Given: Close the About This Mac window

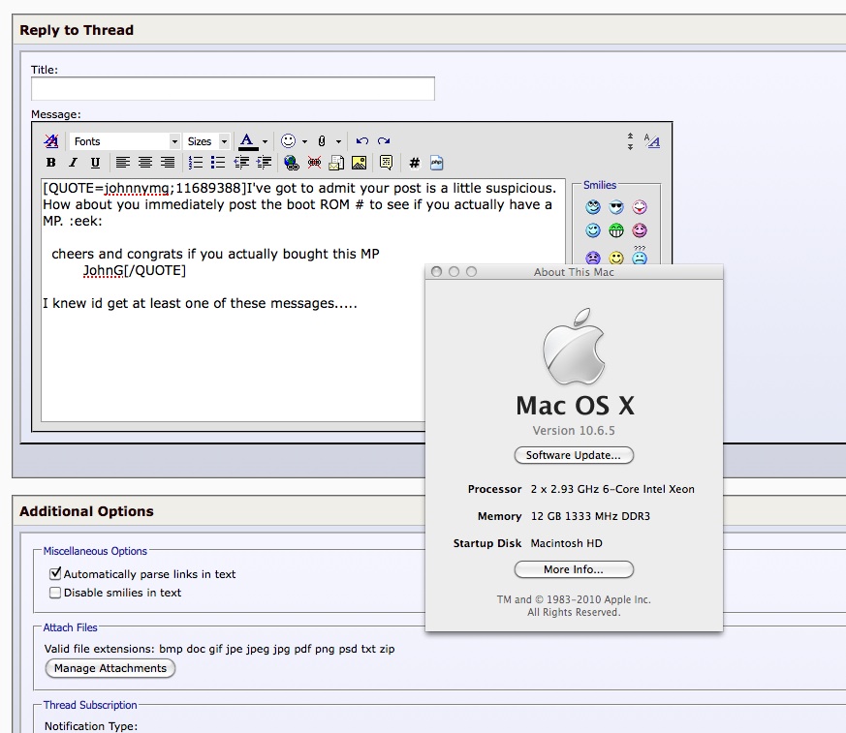Looking at the screenshot, I should (x=436, y=272).
